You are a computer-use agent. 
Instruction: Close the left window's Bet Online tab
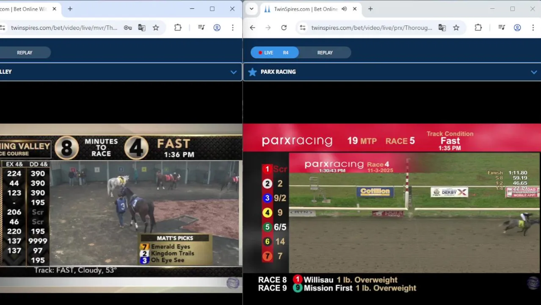(x=54, y=9)
